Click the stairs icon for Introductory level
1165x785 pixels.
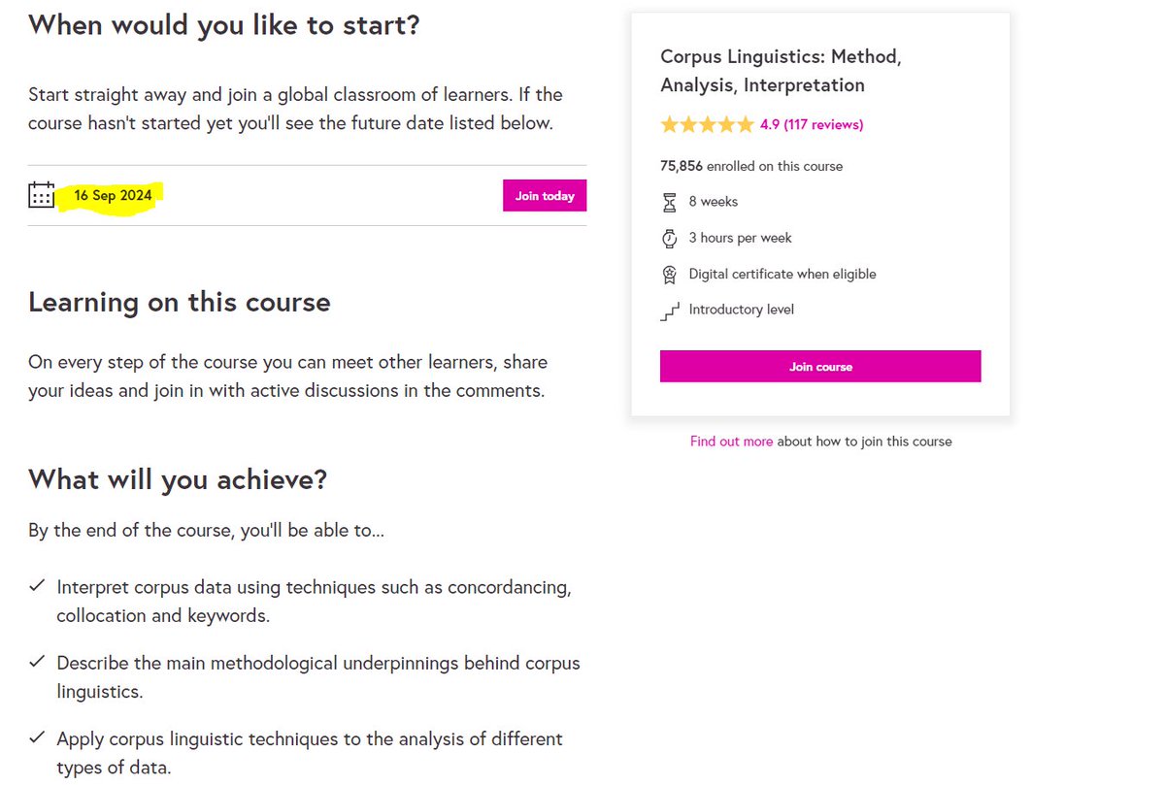(669, 311)
